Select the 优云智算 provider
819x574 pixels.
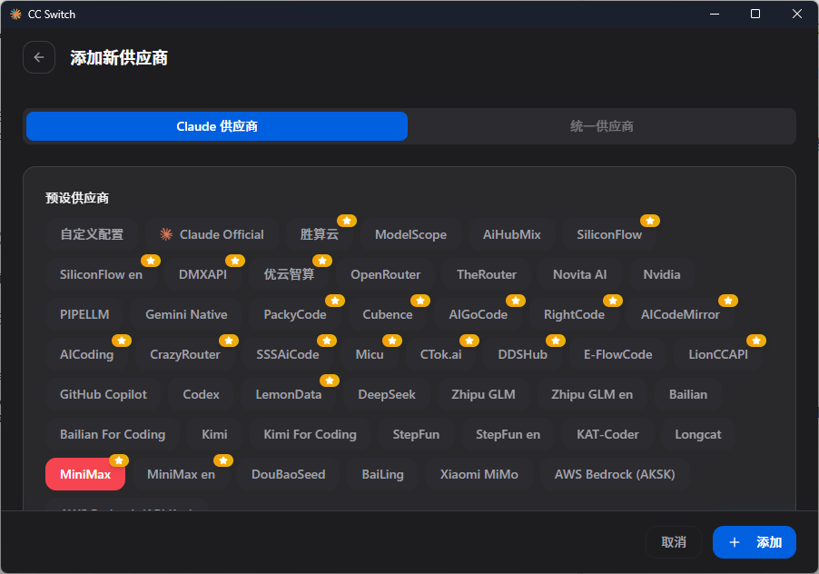(x=289, y=274)
